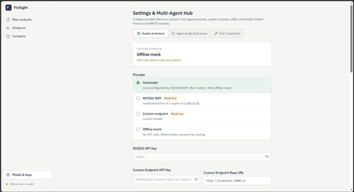
Task: Click the 'Offline mock' heading in status card
Action: coord(148,54)
